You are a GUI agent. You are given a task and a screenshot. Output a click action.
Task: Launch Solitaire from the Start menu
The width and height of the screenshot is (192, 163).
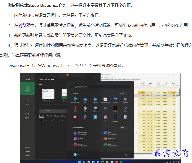[x=95, y=109]
